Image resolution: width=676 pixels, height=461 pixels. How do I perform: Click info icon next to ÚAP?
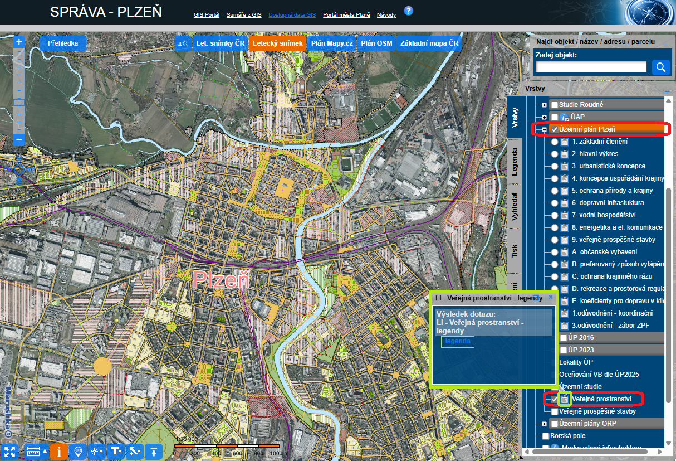[x=564, y=117]
